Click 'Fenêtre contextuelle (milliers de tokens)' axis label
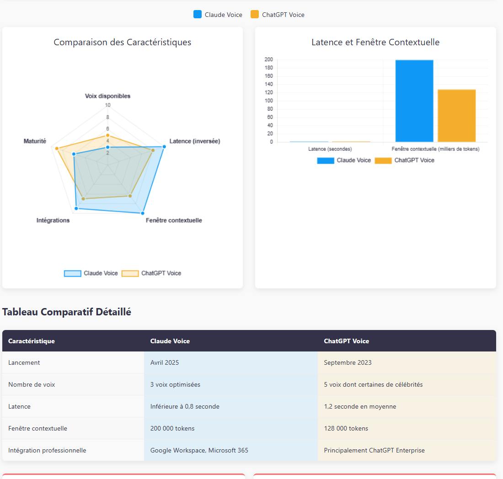Image resolution: width=503 pixels, height=479 pixels. [435, 149]
